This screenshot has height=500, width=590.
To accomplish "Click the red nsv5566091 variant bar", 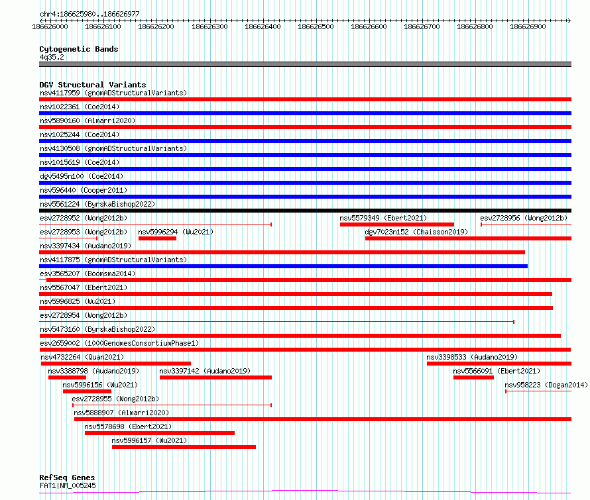I will (473, 377).
